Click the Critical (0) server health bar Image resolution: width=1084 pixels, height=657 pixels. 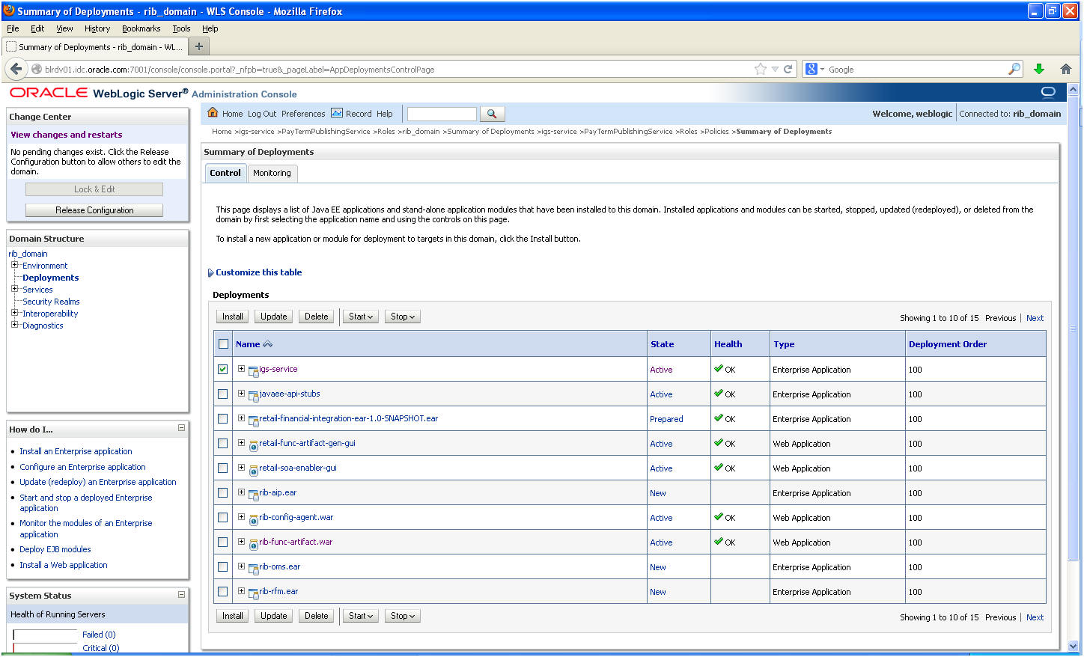(45, 648)
